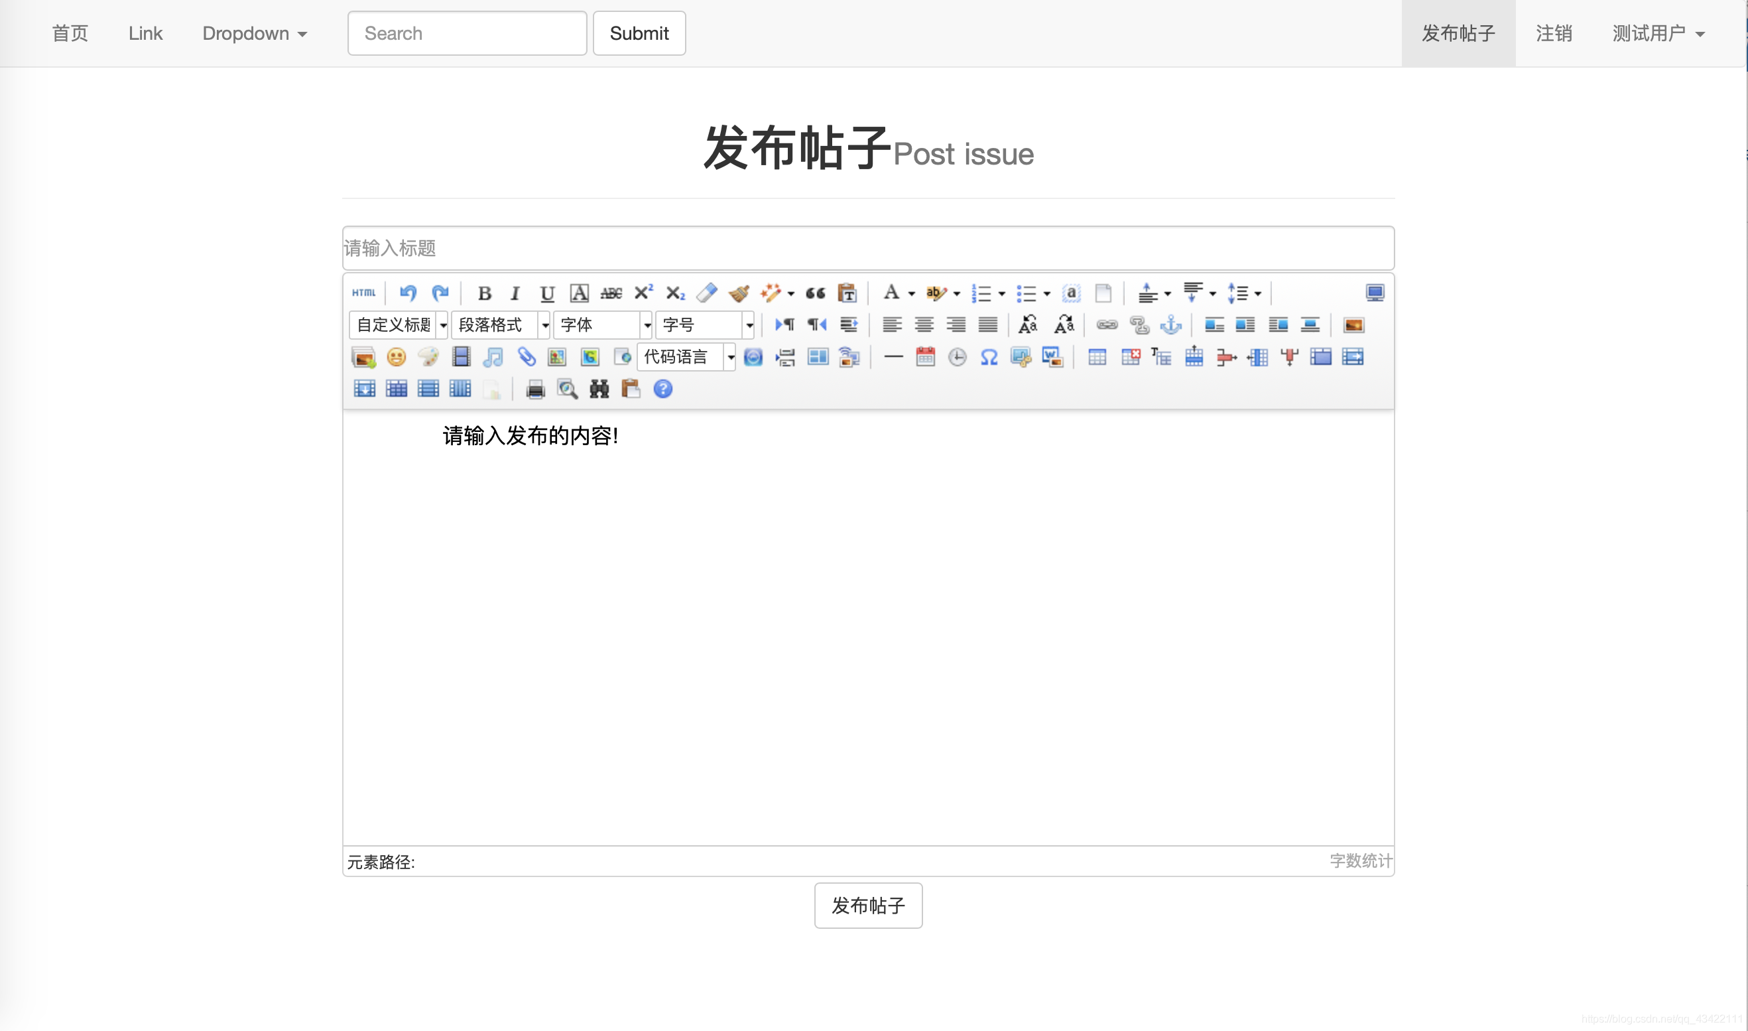
Task: Open find and replace with the binoculars icon
Action: pyautogui.click(x=597, y=388)
